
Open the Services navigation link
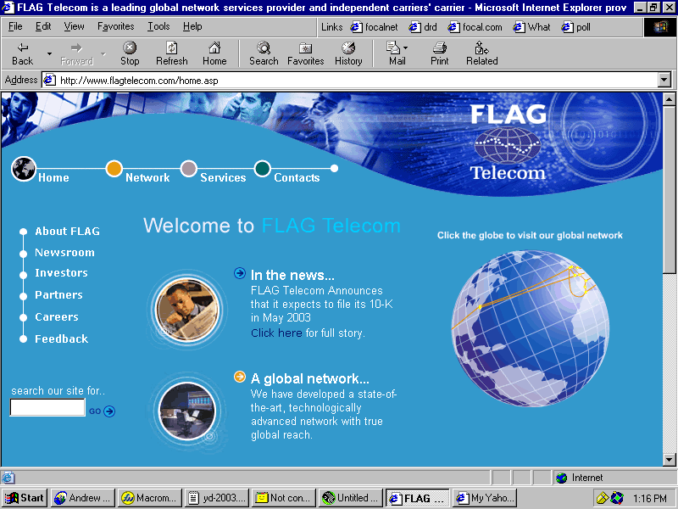[223, 177]
